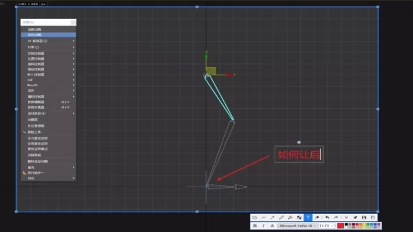The width and height of the screenshot is (413, 232).
Task: Open the 骨骼工具 menu item
Action: pyautogui.click(x=48, y=132)
